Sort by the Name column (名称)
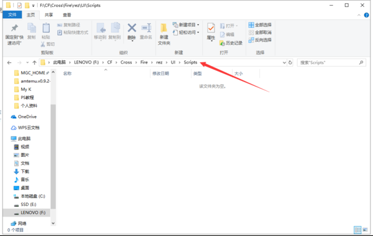Viewport: 373px width, 236px height. pyautogui.click(x=67, y=73)
